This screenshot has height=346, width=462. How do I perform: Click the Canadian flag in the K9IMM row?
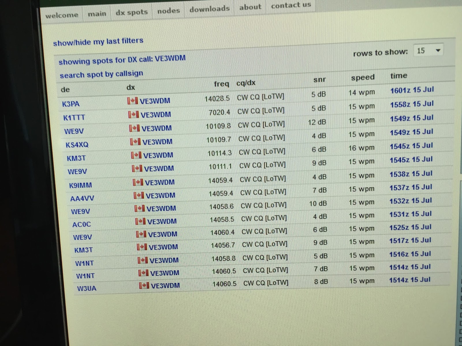(x=138, y=182)
